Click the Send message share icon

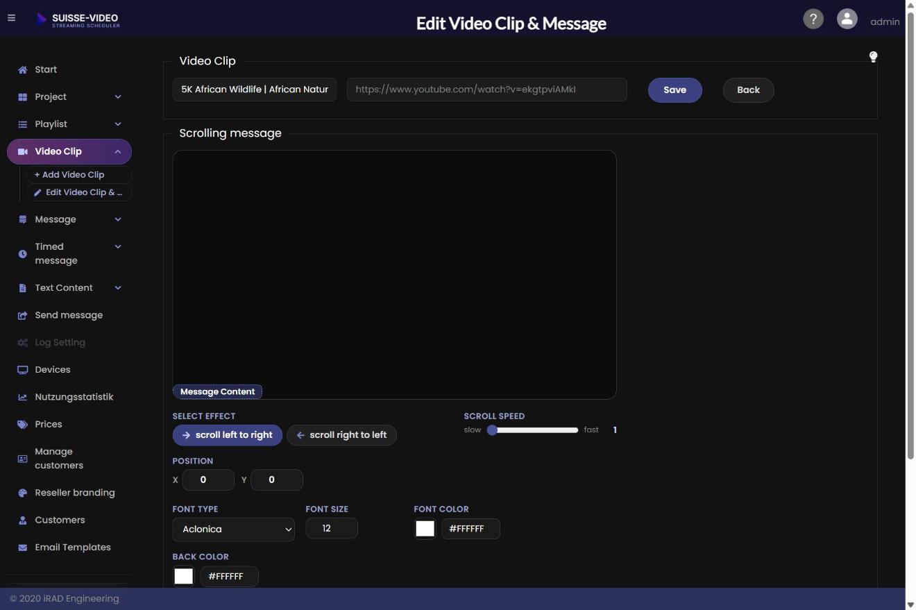click(22, 315)
